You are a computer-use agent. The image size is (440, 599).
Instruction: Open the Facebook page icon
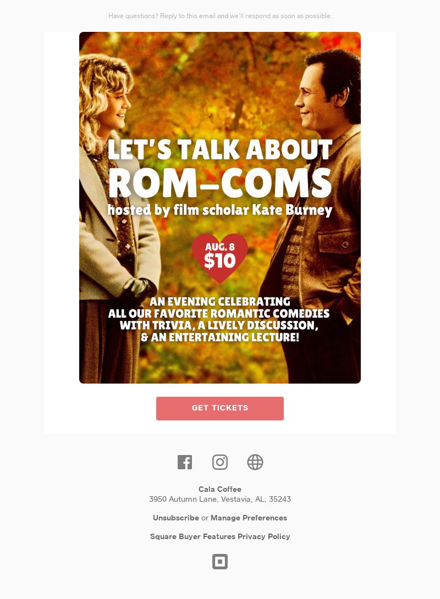[185, 462]
